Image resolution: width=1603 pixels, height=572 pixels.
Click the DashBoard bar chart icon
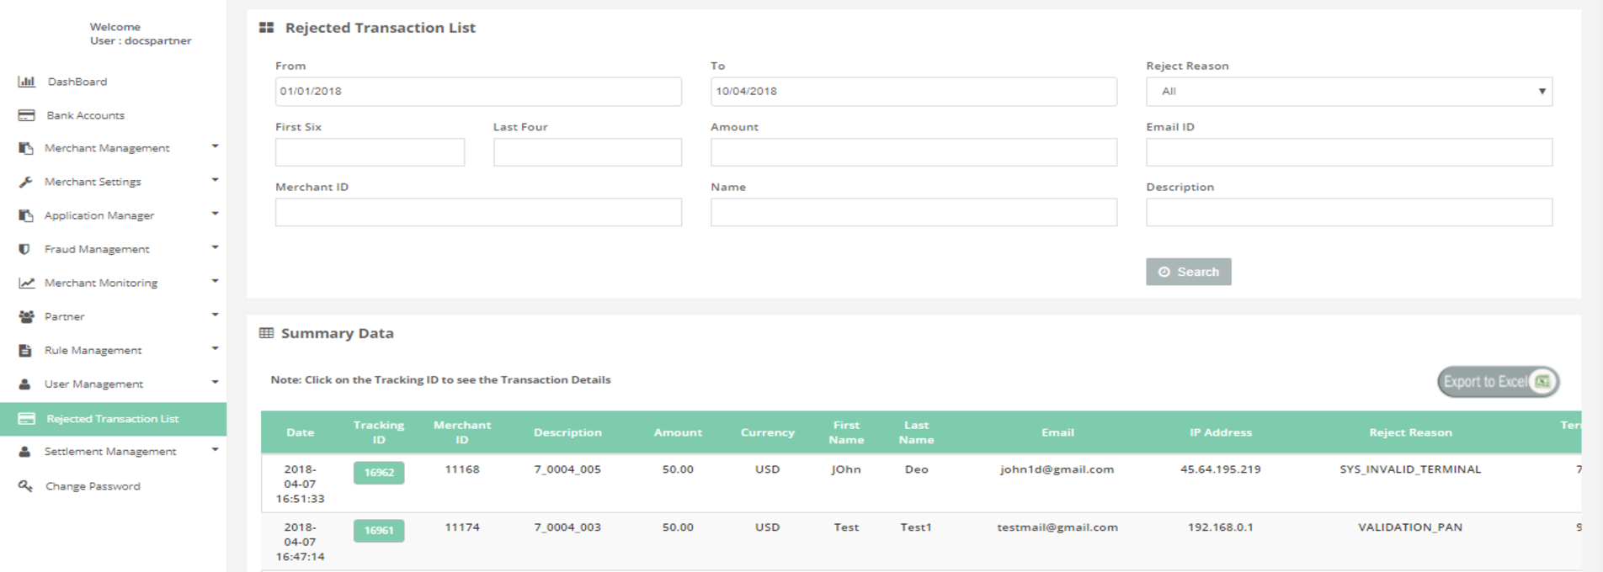click(26, 82)
